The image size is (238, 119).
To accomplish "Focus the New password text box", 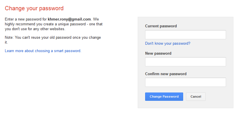I will [x=185, y=62].
